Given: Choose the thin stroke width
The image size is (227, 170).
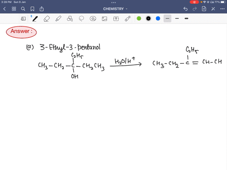Looking at the screenshot, I should 167,18.
